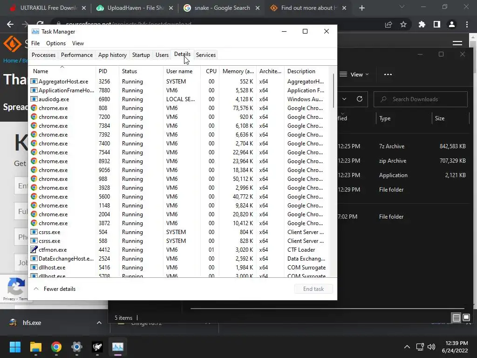Switch to the Services tab
Viewport: 477px width, 358px height.
click(205, 55)
